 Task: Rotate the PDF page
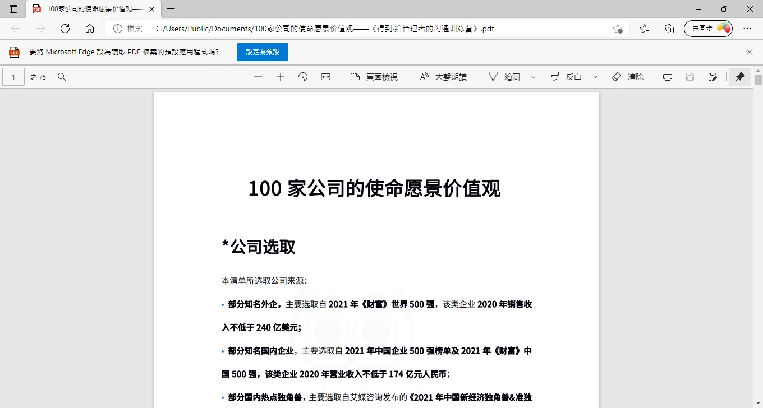[303, 77]
